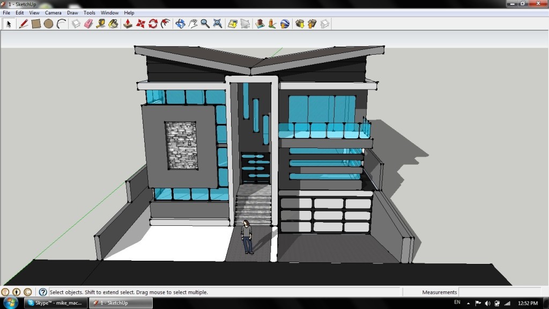Select the Eraser tool
This screenshot has height=309, width=549.
89,24
